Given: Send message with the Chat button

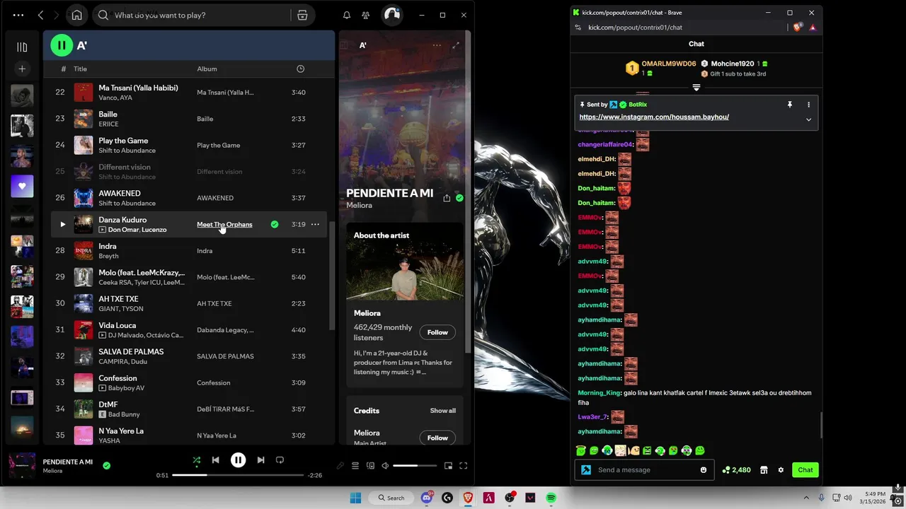Looking at the screenshot, I should [x=805, y=470].
